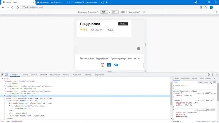Toggle the :hov element state button
219x123 pixels.
pos(201,82)
